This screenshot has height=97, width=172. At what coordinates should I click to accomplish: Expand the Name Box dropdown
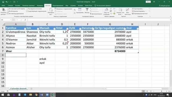pyautogui.click(x=11, y=20)
